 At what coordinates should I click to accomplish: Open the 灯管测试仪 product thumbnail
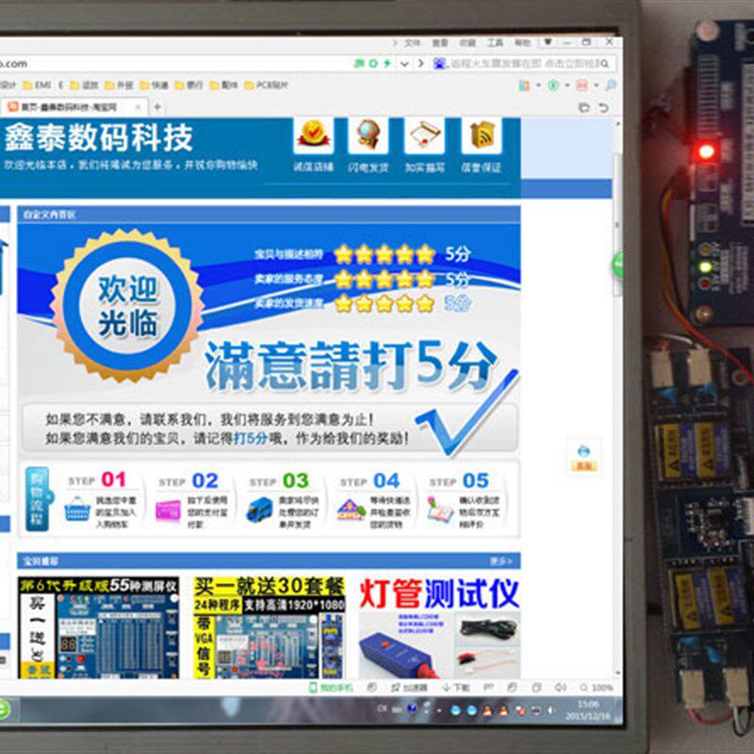pos(439,628)
